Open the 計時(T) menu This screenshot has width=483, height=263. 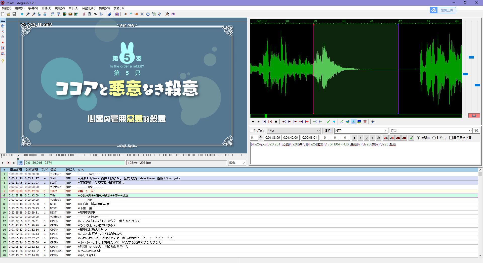46,8
